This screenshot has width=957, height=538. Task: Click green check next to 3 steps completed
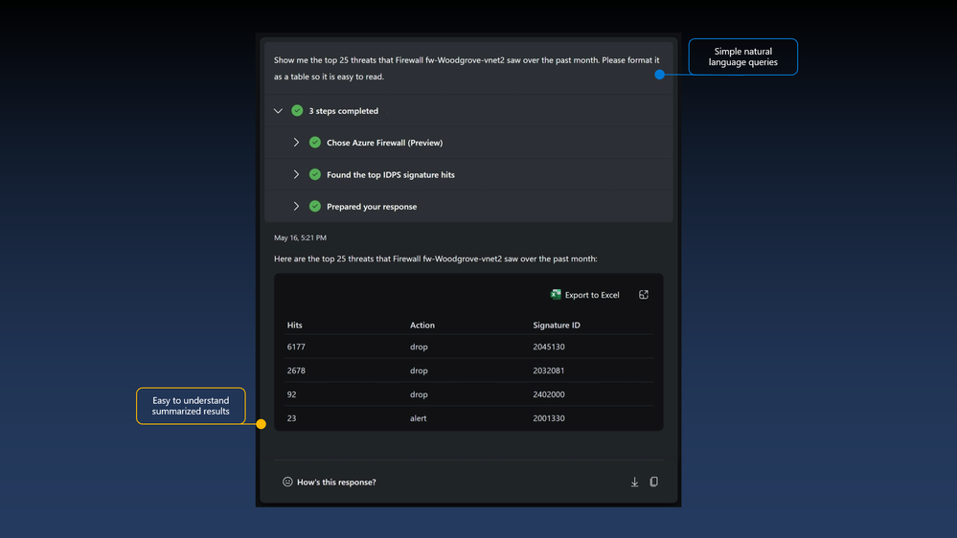[297, 111]
